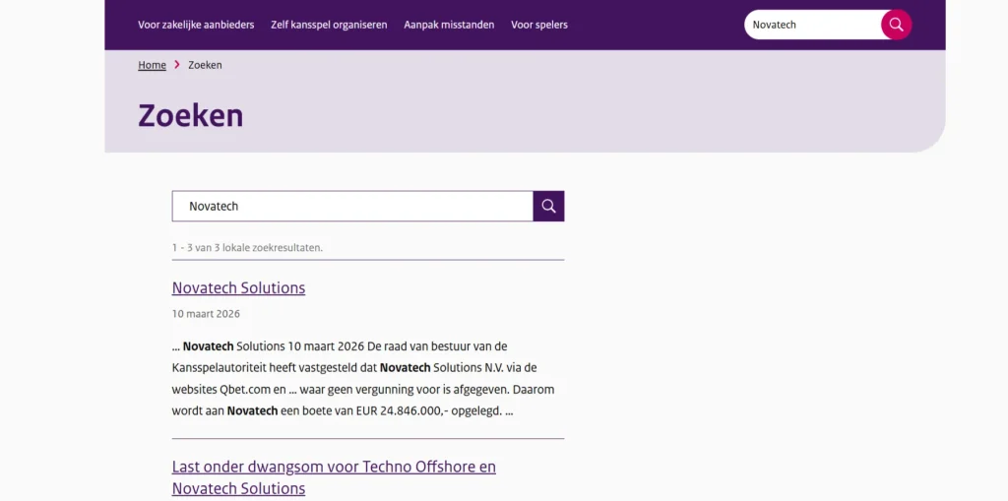This screenshot has height=501, width=1008.
Task: Open the Novatech Solutions result link
Action: [238, 287]
